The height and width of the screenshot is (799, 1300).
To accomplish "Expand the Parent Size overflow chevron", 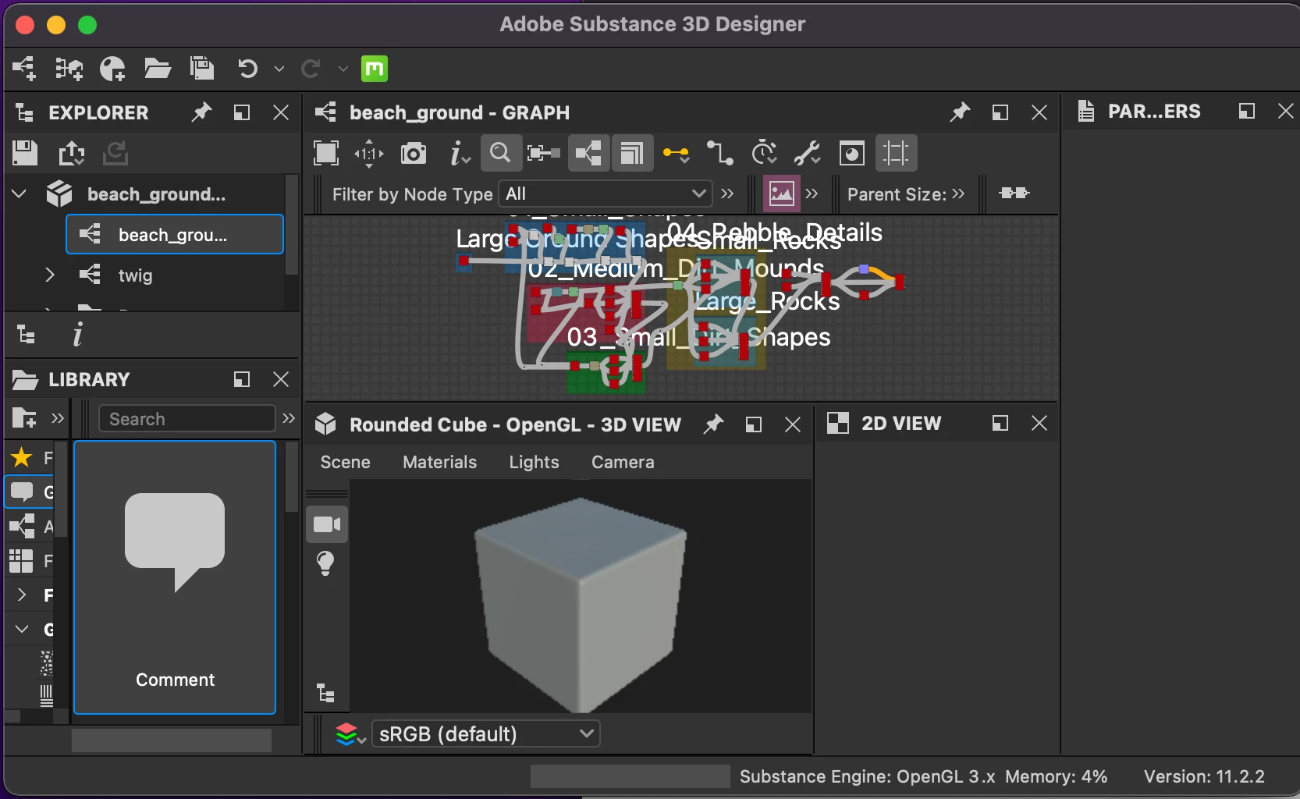I will (x=958, y=194).
